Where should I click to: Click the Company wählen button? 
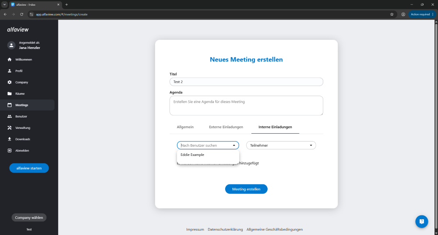[x=29, y=218]
